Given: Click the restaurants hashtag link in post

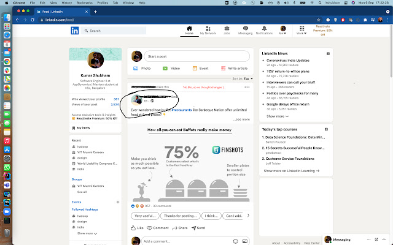Looking at the screenshot, I should 182,110.
